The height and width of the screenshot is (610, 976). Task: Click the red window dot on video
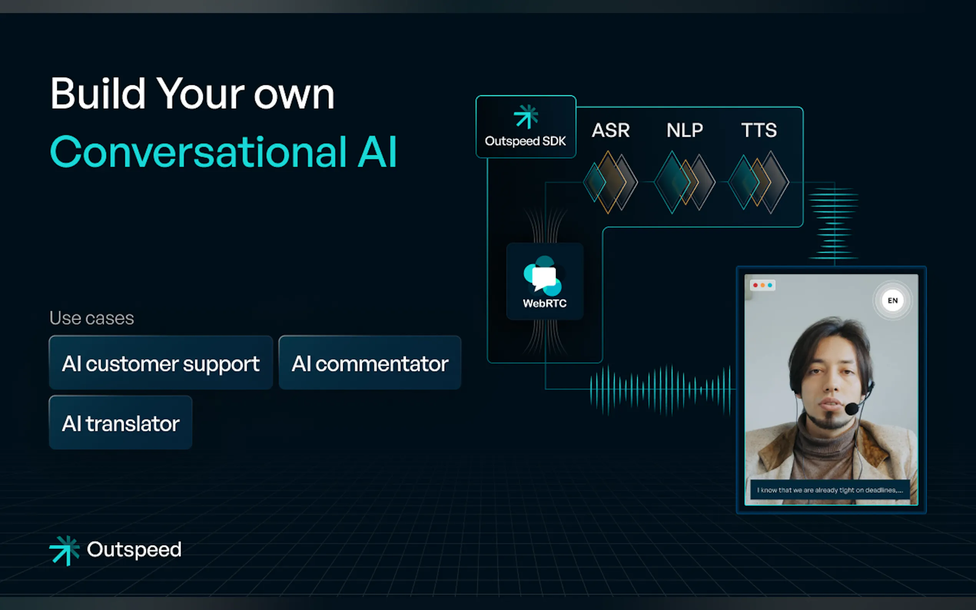click(755, 285)
